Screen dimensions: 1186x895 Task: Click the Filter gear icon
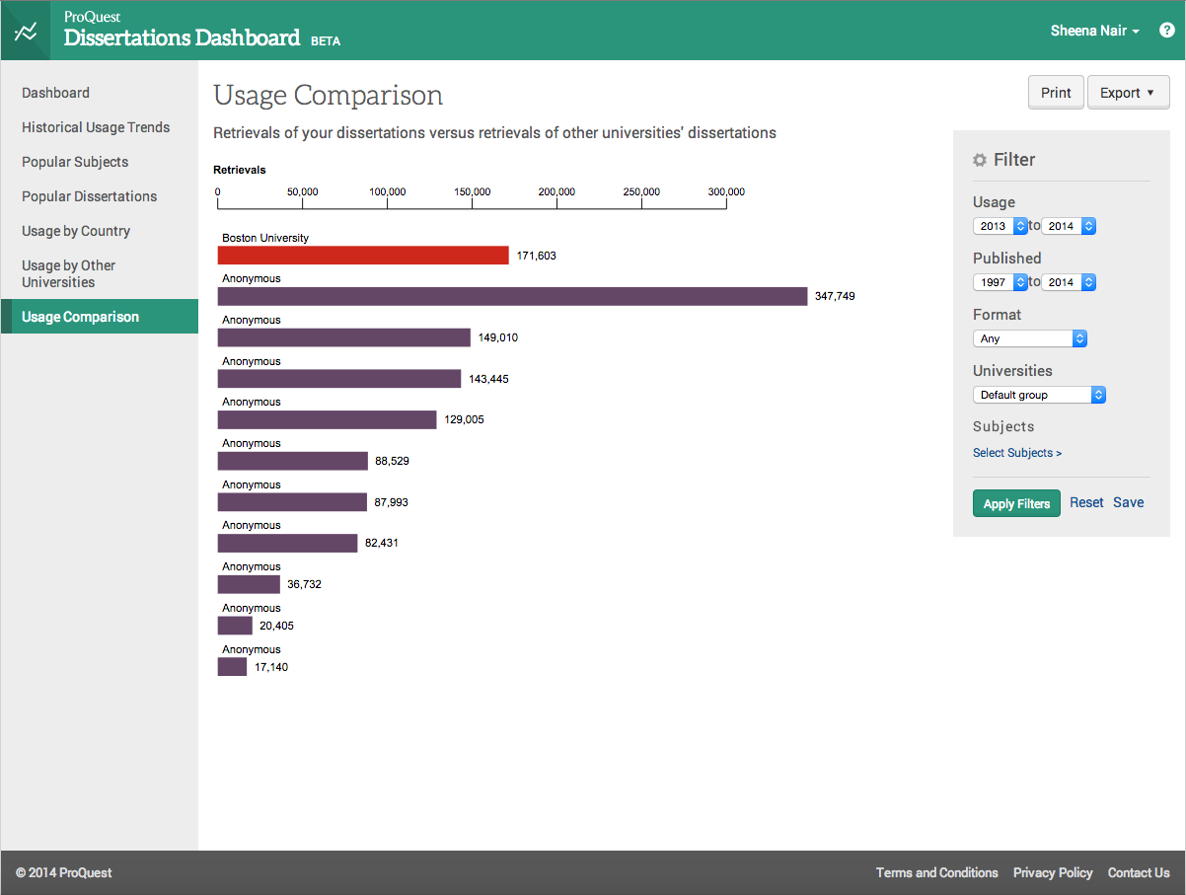pyautogui.click(x=980, y=160)
